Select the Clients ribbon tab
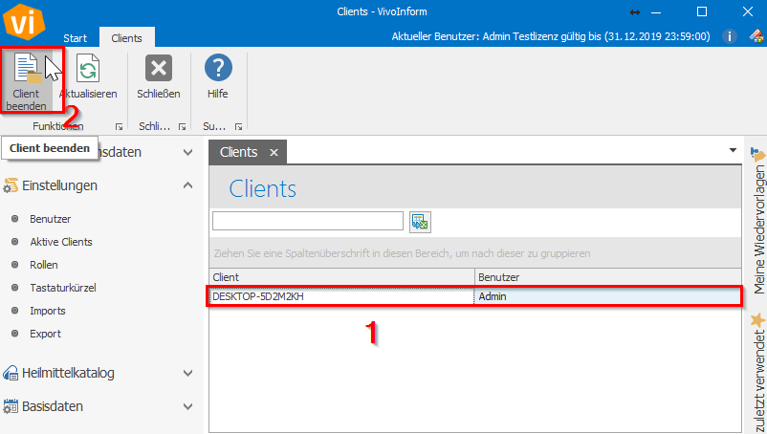This screenshot has width=767, height=434. pos(126,37)
